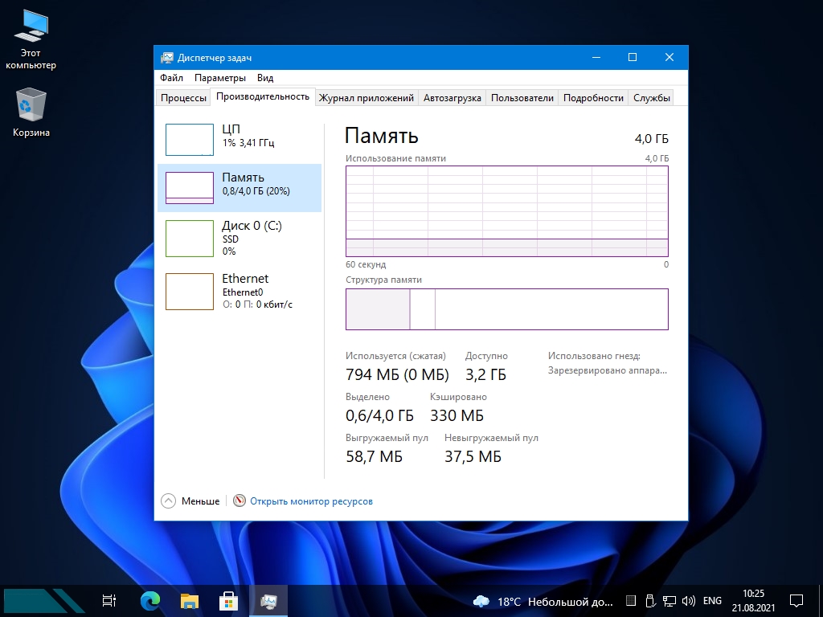The height and width of the screenshot is (617, 823).
Task: Click the Структура памяти composition bar
Action: [x=506, y=309]
